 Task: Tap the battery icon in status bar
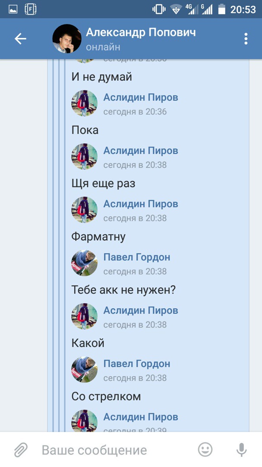pos(221,10)
